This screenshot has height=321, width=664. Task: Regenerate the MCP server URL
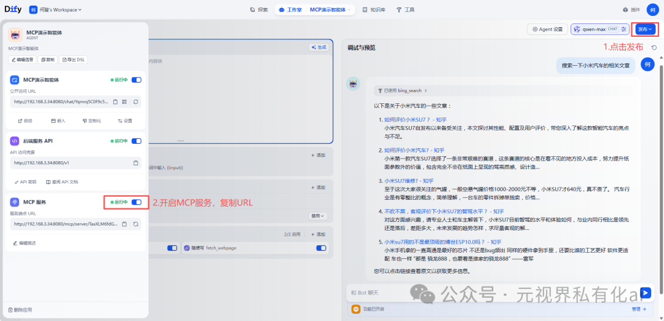tap(135, 224)
